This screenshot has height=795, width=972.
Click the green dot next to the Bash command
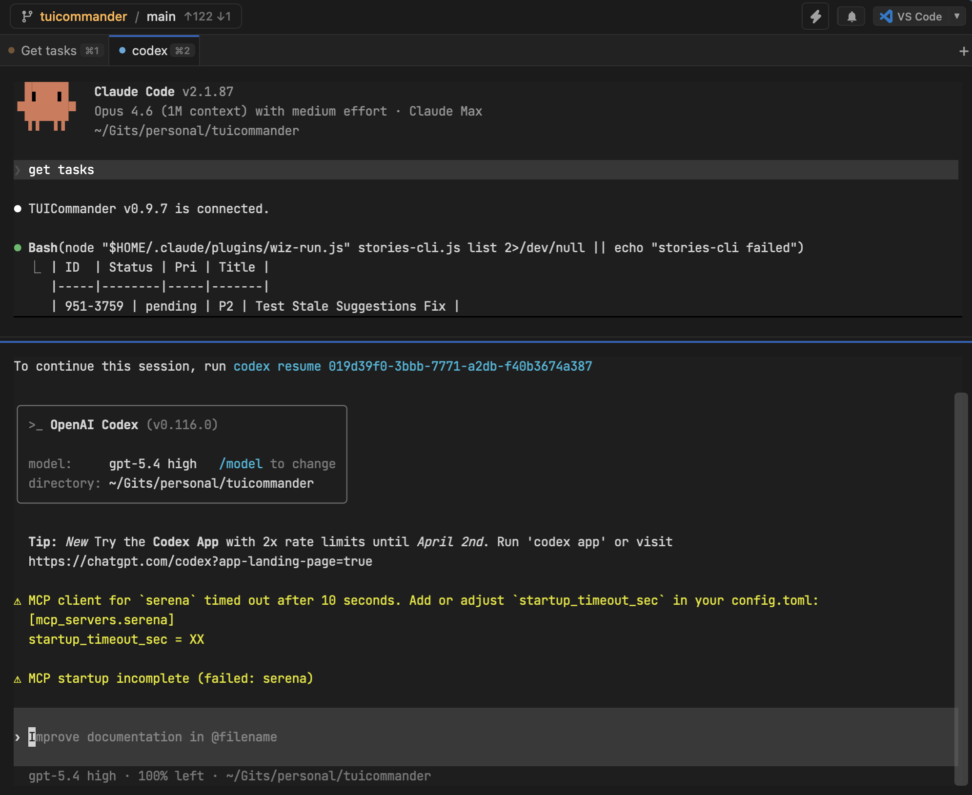tap(18, 247)
